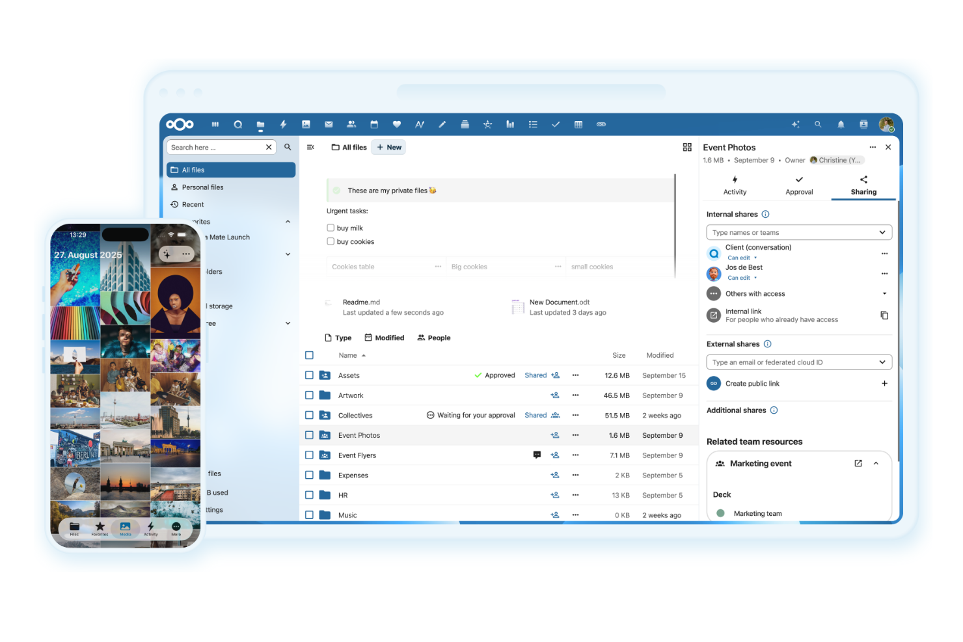Open the Tasks checkmark icon in the toolbar

point(556,124)
